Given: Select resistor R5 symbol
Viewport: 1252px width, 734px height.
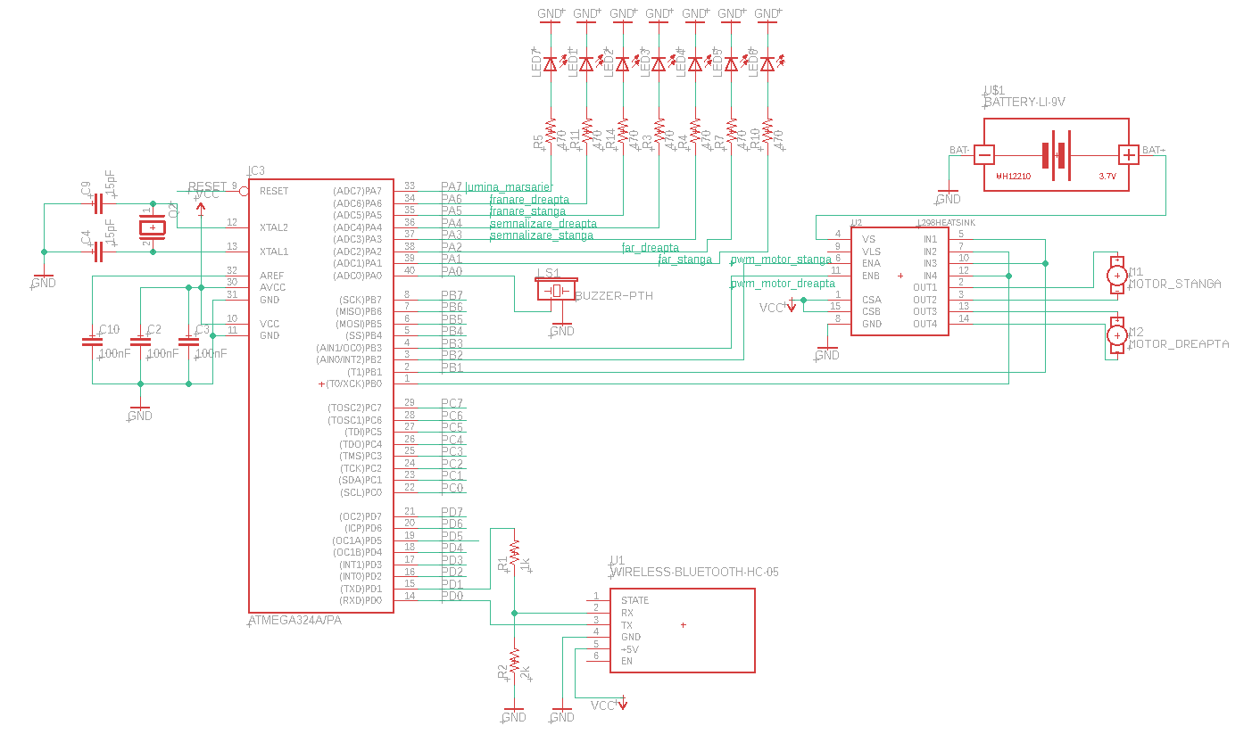Looking at the screenshot, I should (551, 133).
